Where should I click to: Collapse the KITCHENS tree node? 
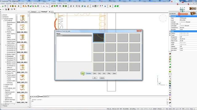point(4,20)
